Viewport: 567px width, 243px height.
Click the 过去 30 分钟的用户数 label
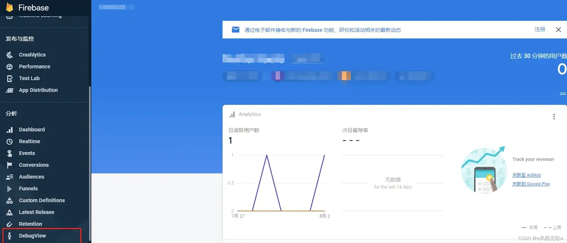tap(538, 56)
